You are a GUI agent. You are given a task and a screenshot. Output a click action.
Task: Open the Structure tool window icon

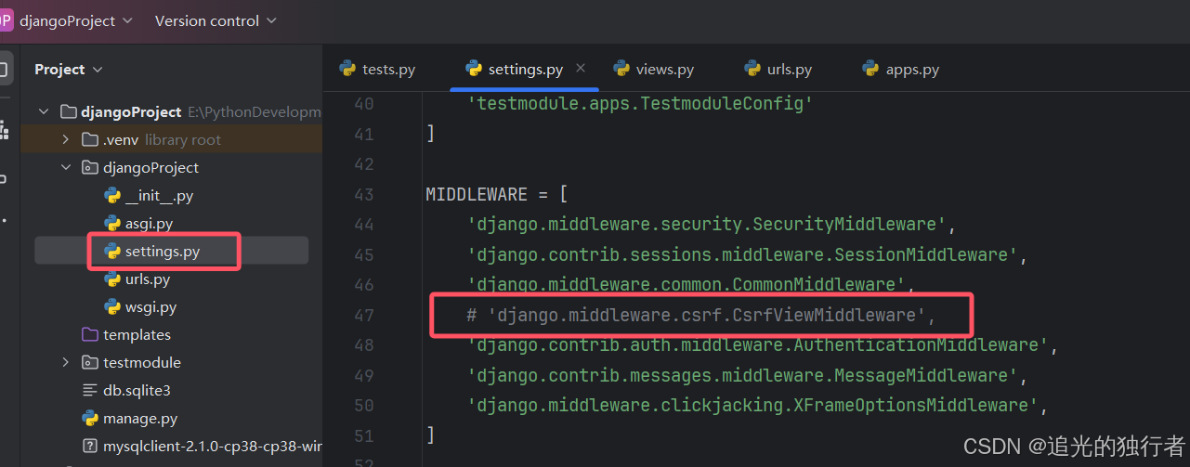pos(5,131)
